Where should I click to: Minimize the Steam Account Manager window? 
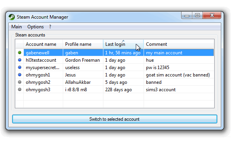point(187,15)
